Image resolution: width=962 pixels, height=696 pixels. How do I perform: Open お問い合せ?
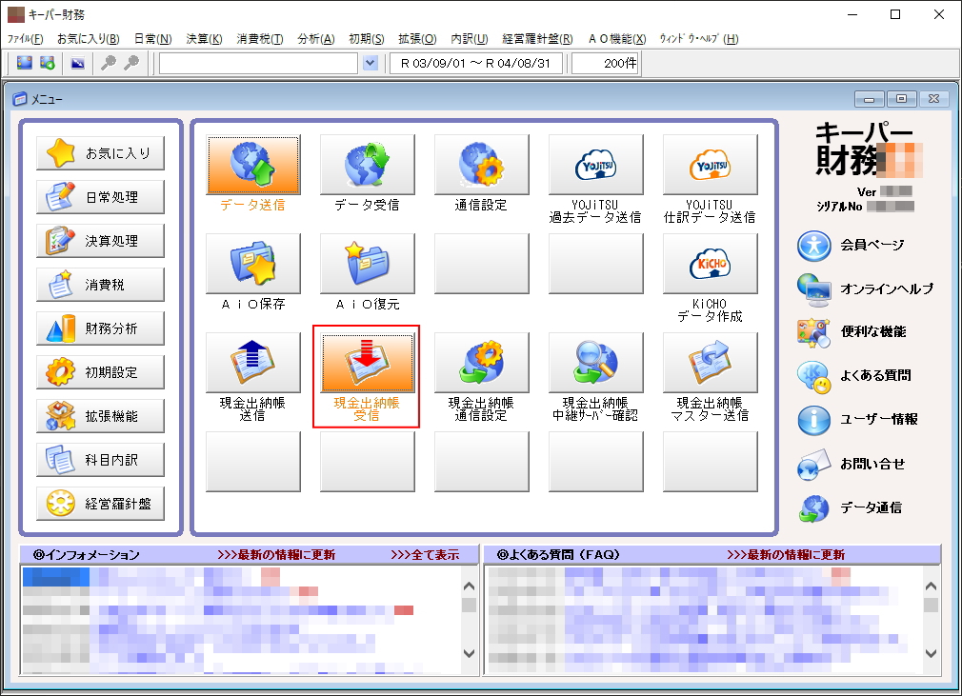[x=851, y=465]
